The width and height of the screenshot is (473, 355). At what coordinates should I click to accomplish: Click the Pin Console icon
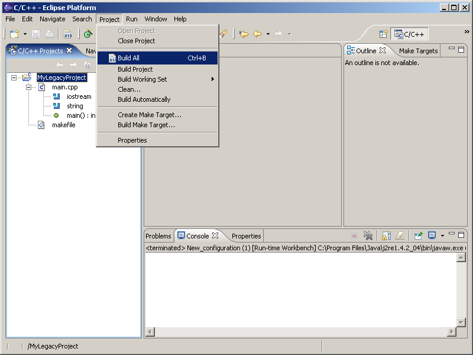[418, 235]
